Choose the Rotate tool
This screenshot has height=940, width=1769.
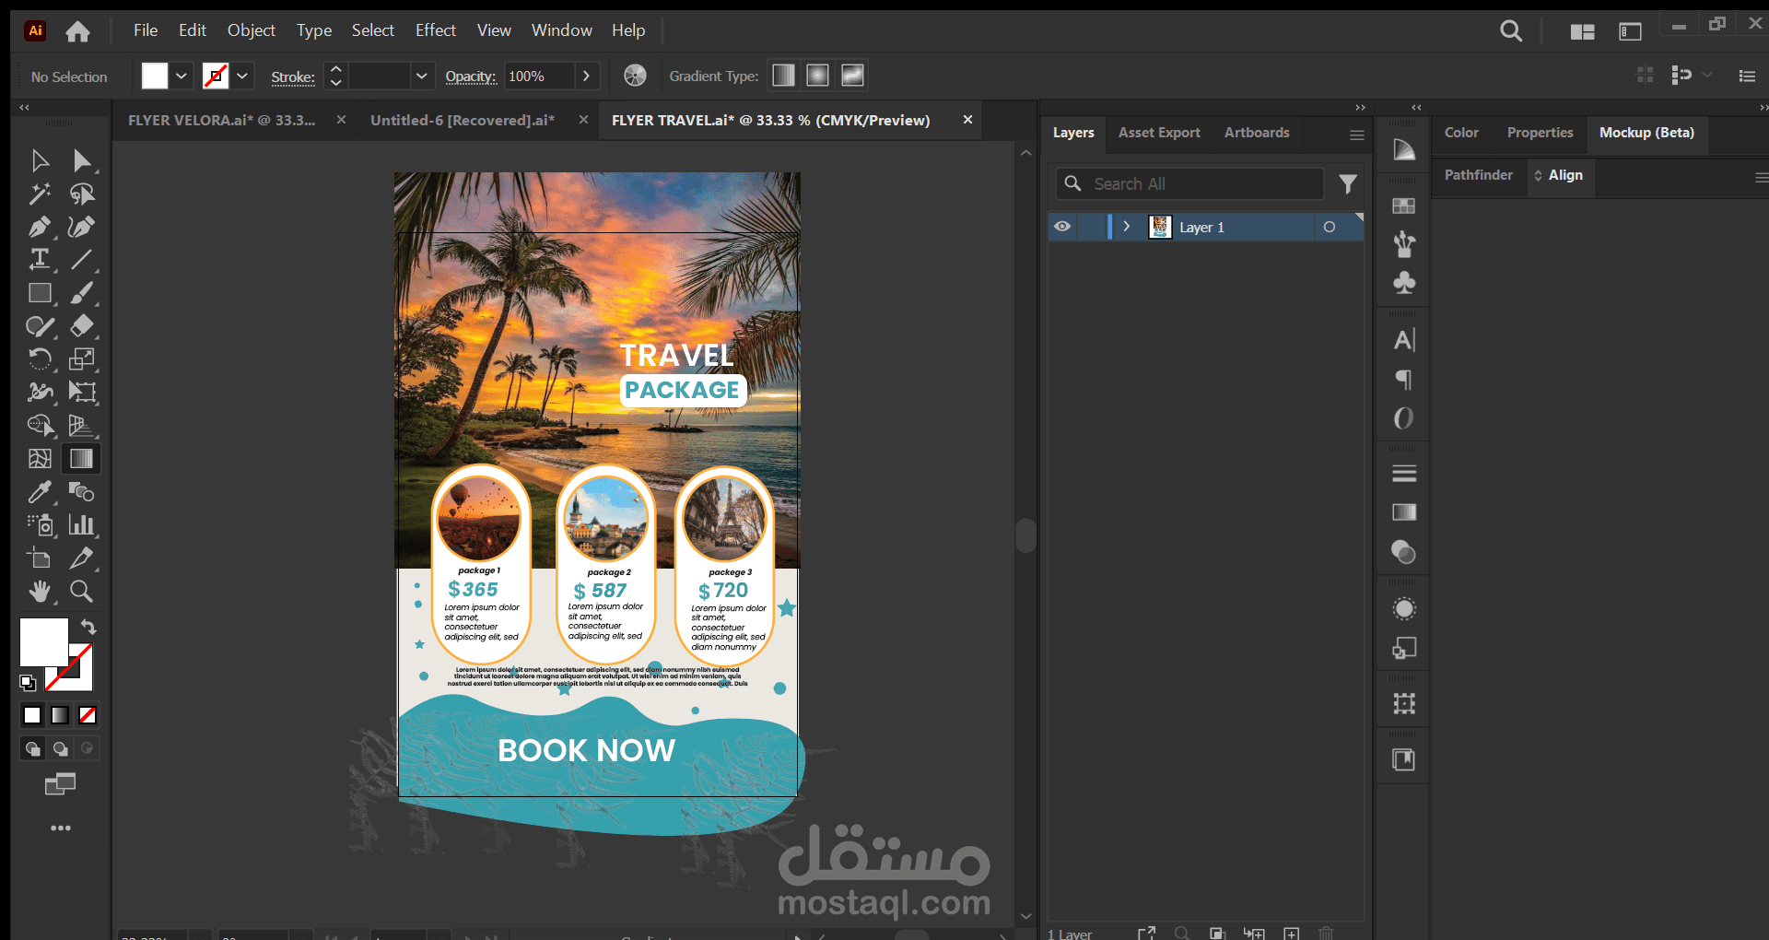pos(40,359)
